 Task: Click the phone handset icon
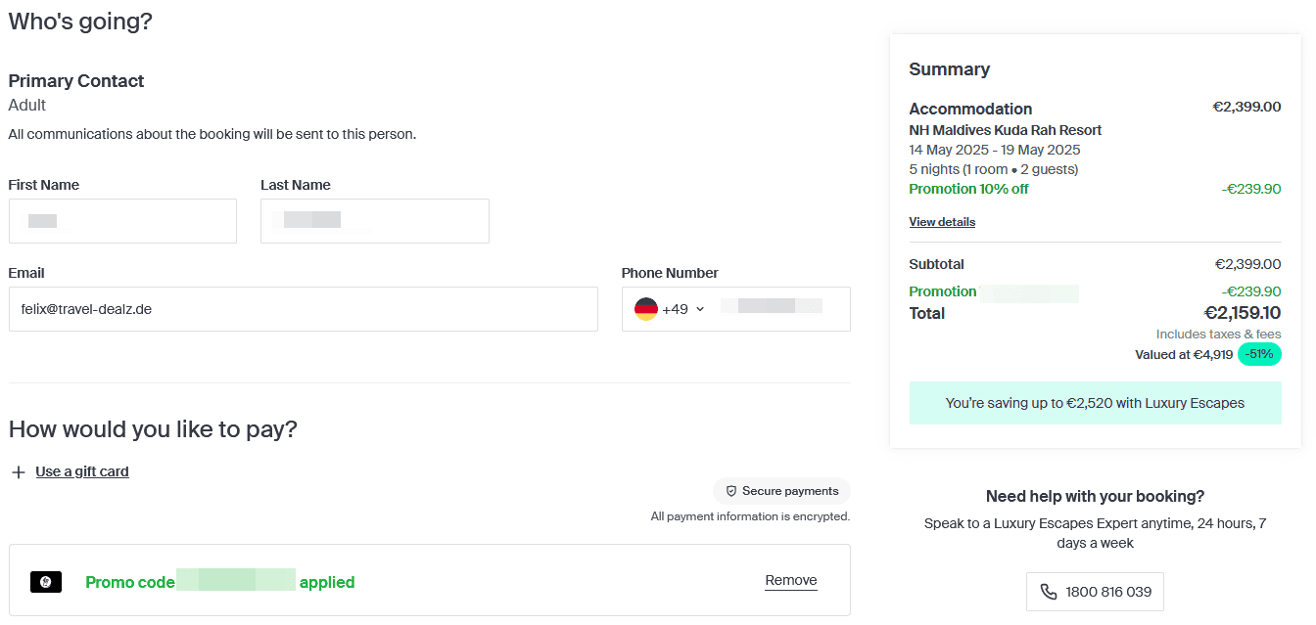[1049, 592]
